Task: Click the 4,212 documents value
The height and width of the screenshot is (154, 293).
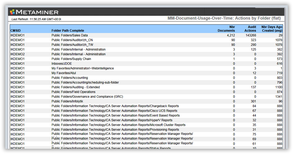Action: (x=231, y=35)
